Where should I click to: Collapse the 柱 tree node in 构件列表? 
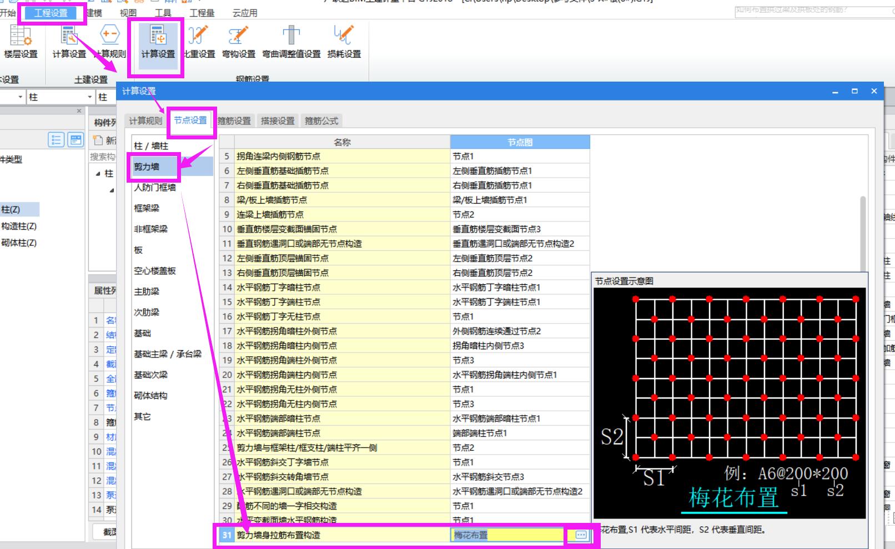coord(98,174)
